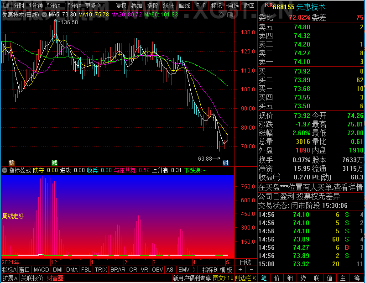The width and height of the screenshot is (365, 283).
Task: Select the CR indicator
Action: 133,270
